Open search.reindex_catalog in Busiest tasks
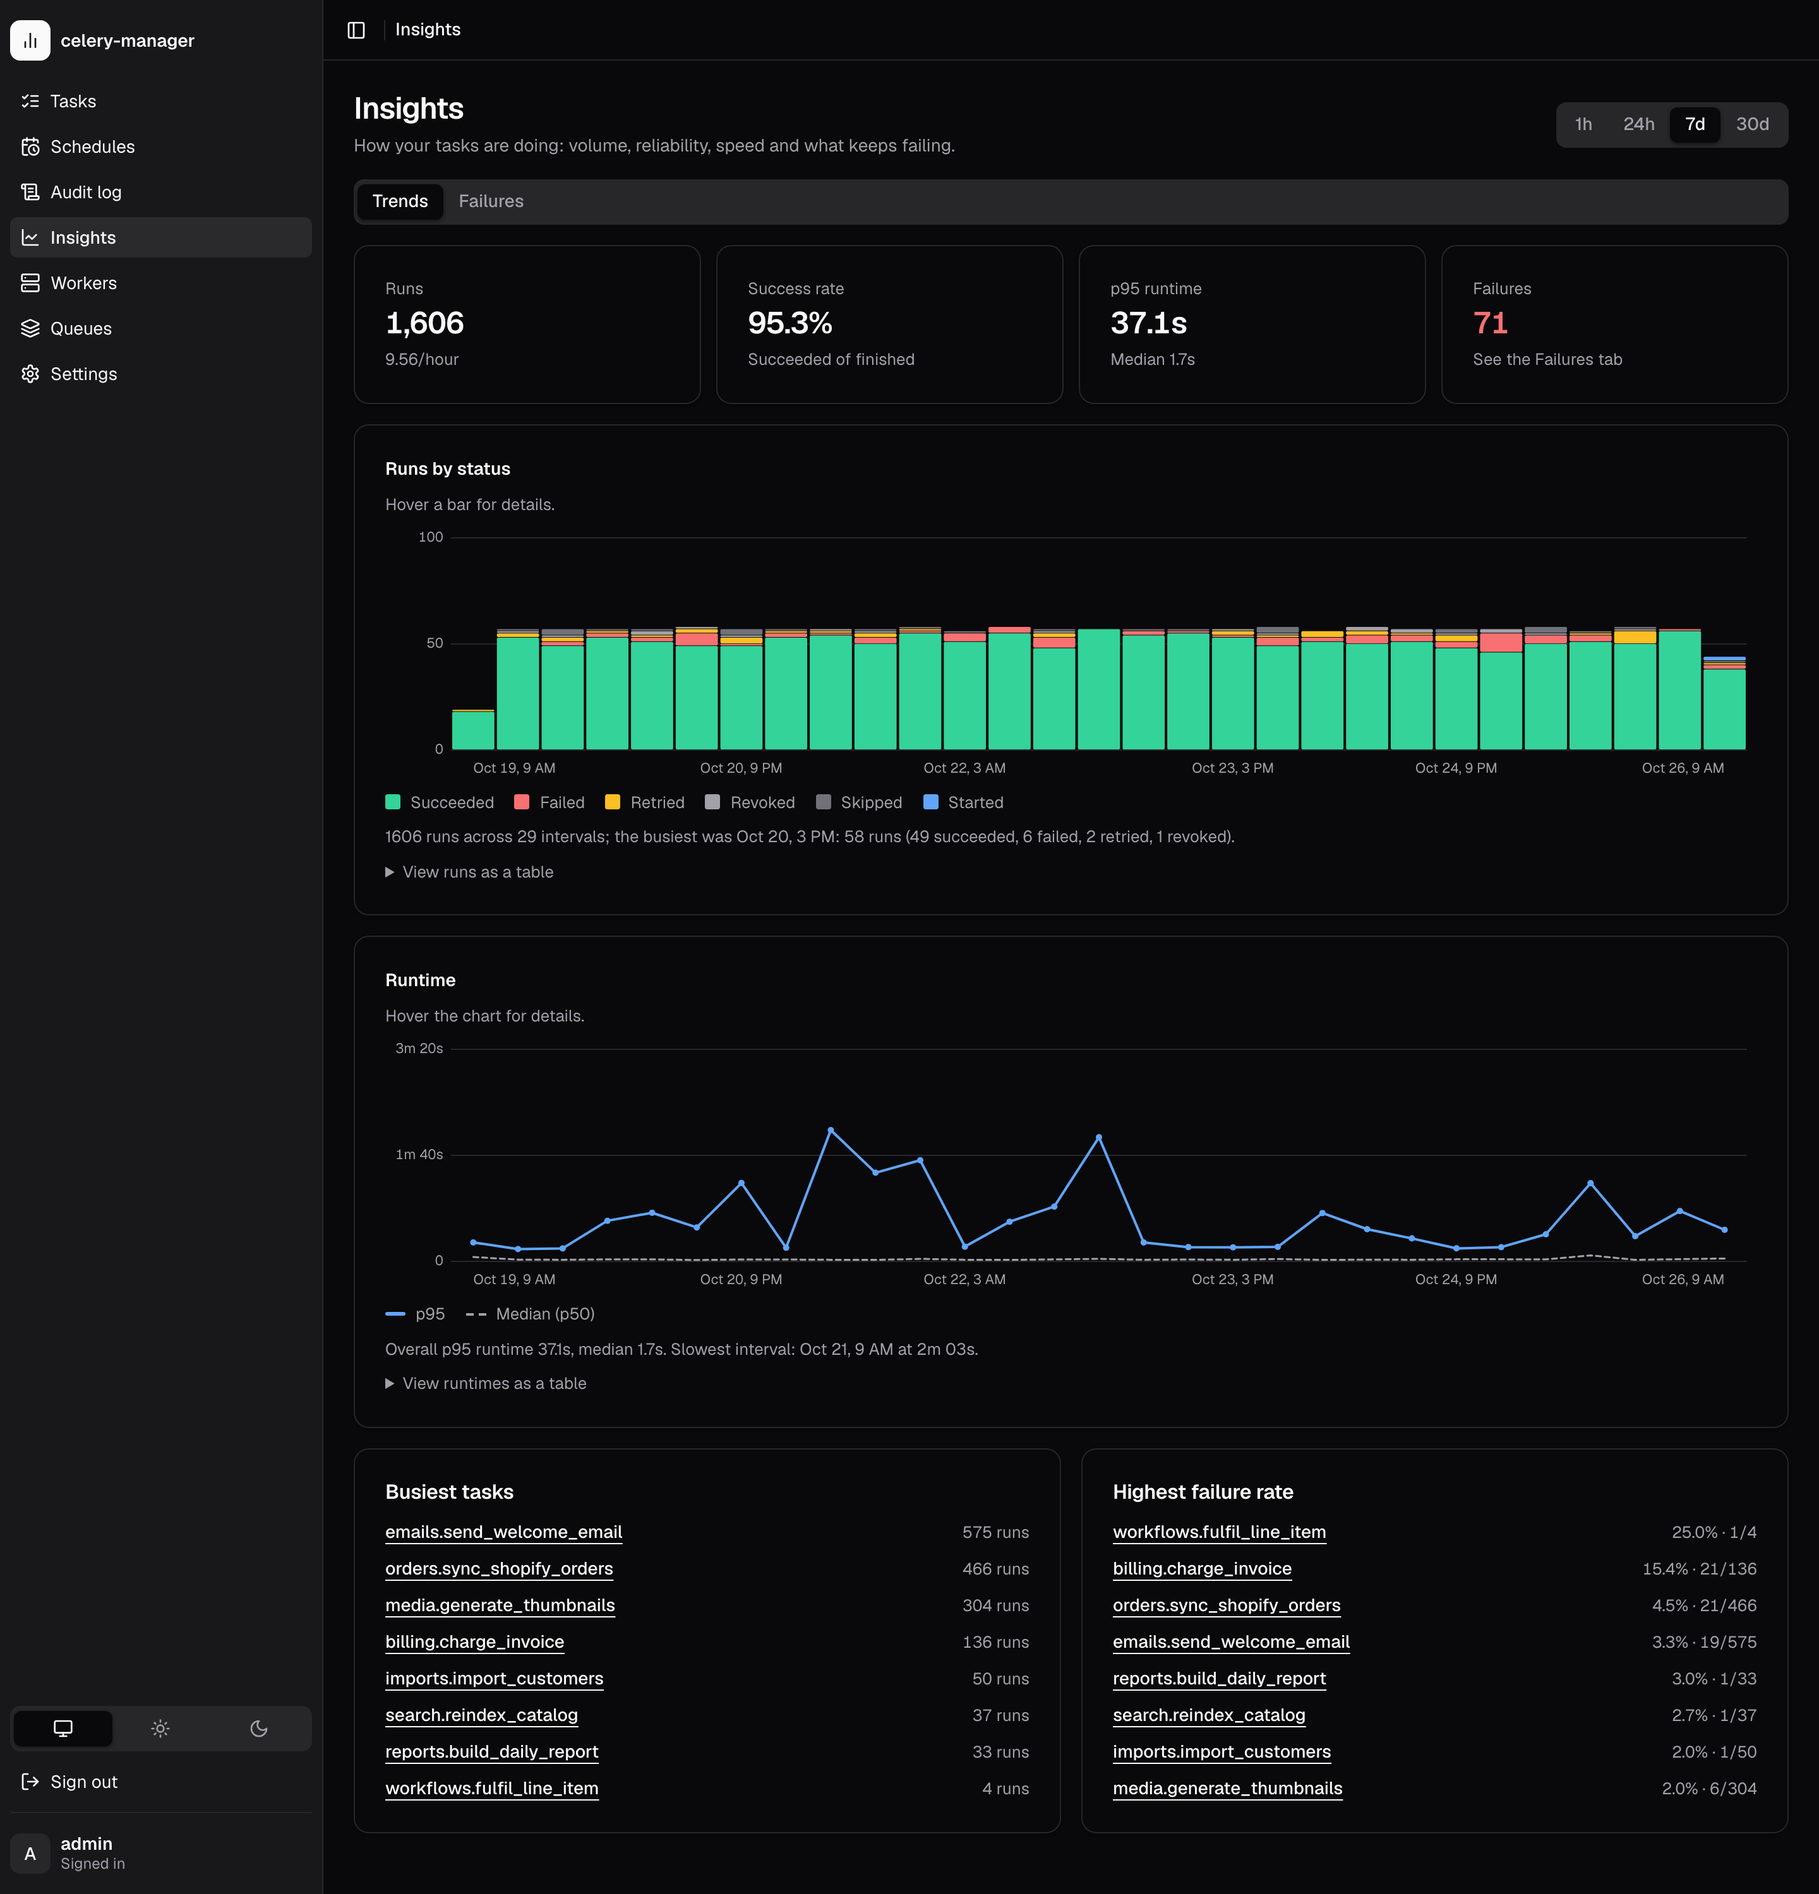1819x1894 pixels. tap(481, 1716)
